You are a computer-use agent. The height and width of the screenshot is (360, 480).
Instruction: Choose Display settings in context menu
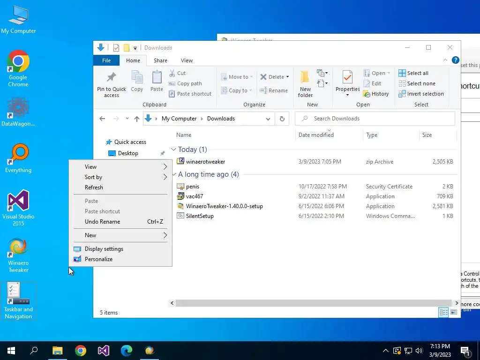[120, 249]
